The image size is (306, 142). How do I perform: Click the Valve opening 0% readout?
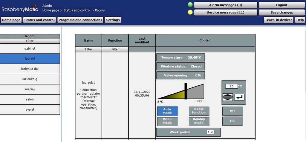pyautogui.click(x=180, y=75)
